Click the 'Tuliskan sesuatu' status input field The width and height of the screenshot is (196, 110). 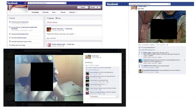click(x=74, y=22)
